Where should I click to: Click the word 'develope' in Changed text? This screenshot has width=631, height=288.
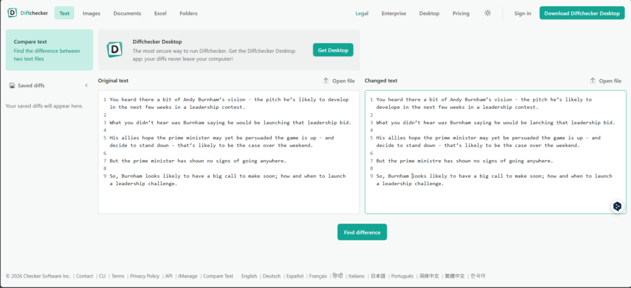coord(388,107)
